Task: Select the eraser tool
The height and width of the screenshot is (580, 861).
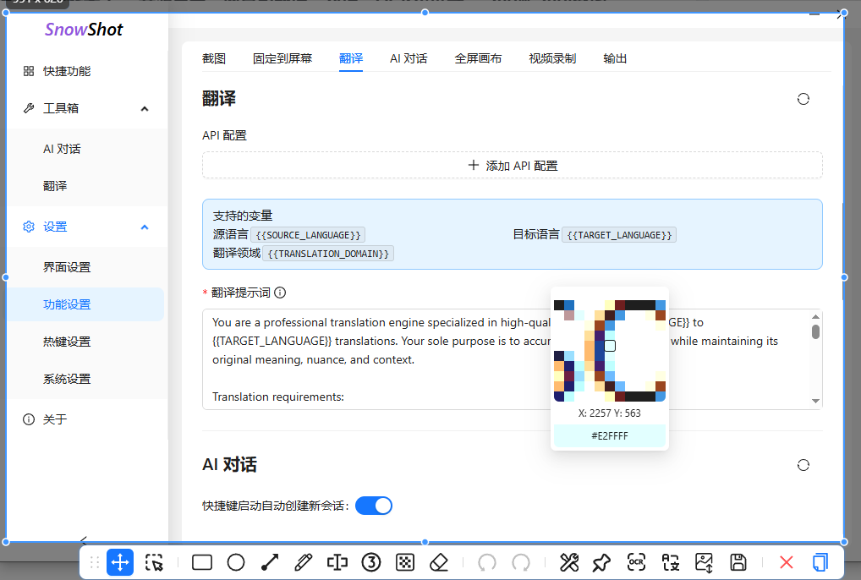Action: tap(438, 562)
